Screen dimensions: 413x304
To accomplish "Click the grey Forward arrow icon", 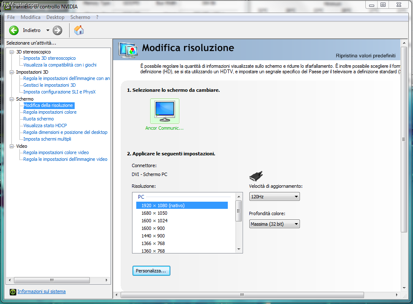I will coord(57,30).
